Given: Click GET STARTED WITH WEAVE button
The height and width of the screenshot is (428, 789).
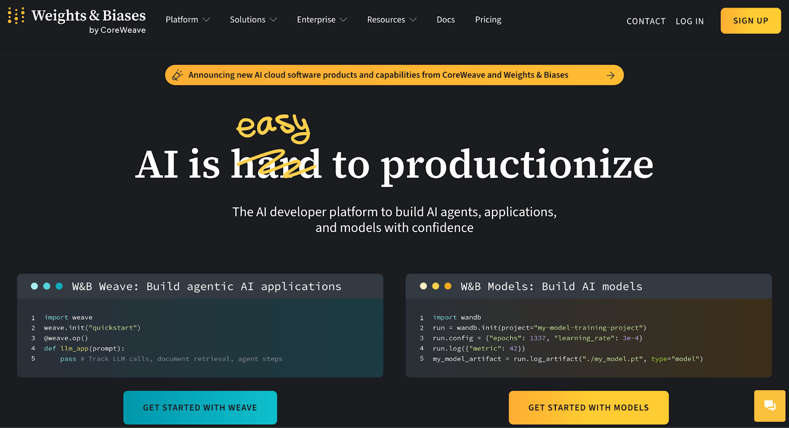Looking at the screenshot, I should click(200, 407).
